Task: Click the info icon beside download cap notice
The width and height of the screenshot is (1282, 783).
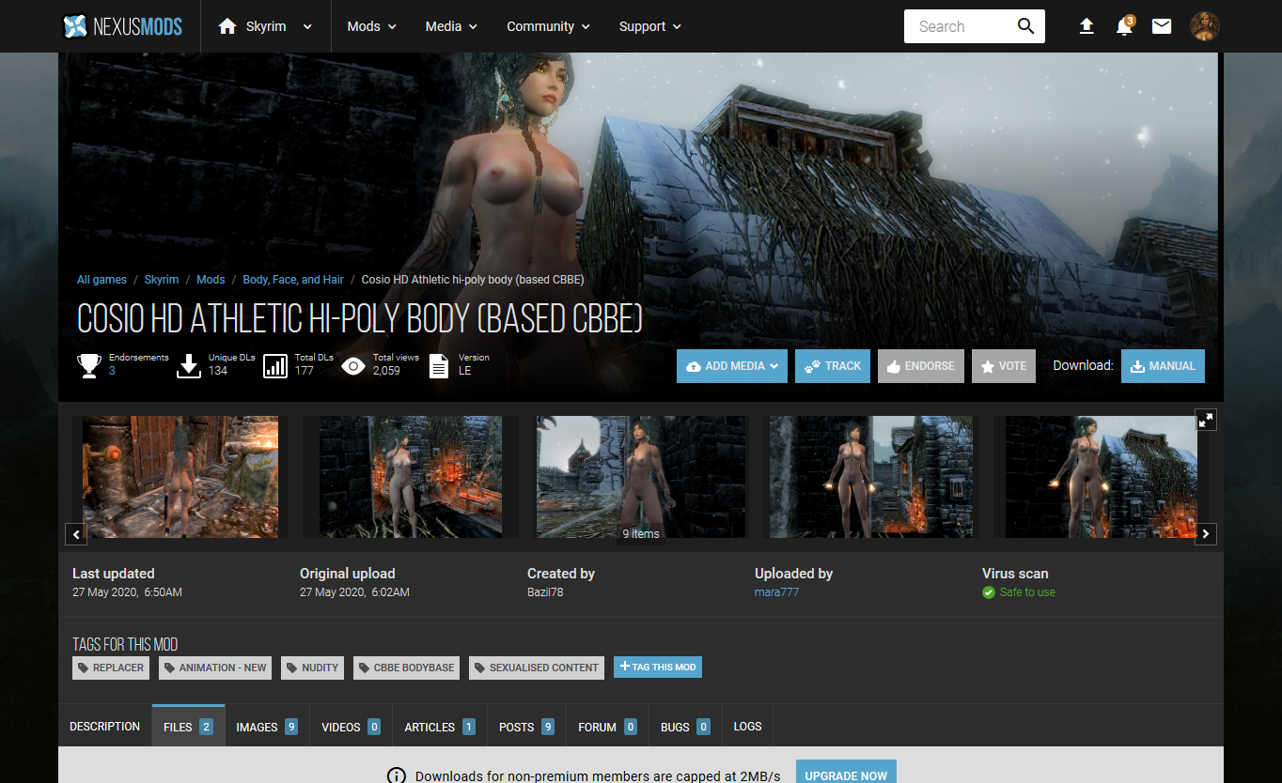Action: (x=397, y=776)
